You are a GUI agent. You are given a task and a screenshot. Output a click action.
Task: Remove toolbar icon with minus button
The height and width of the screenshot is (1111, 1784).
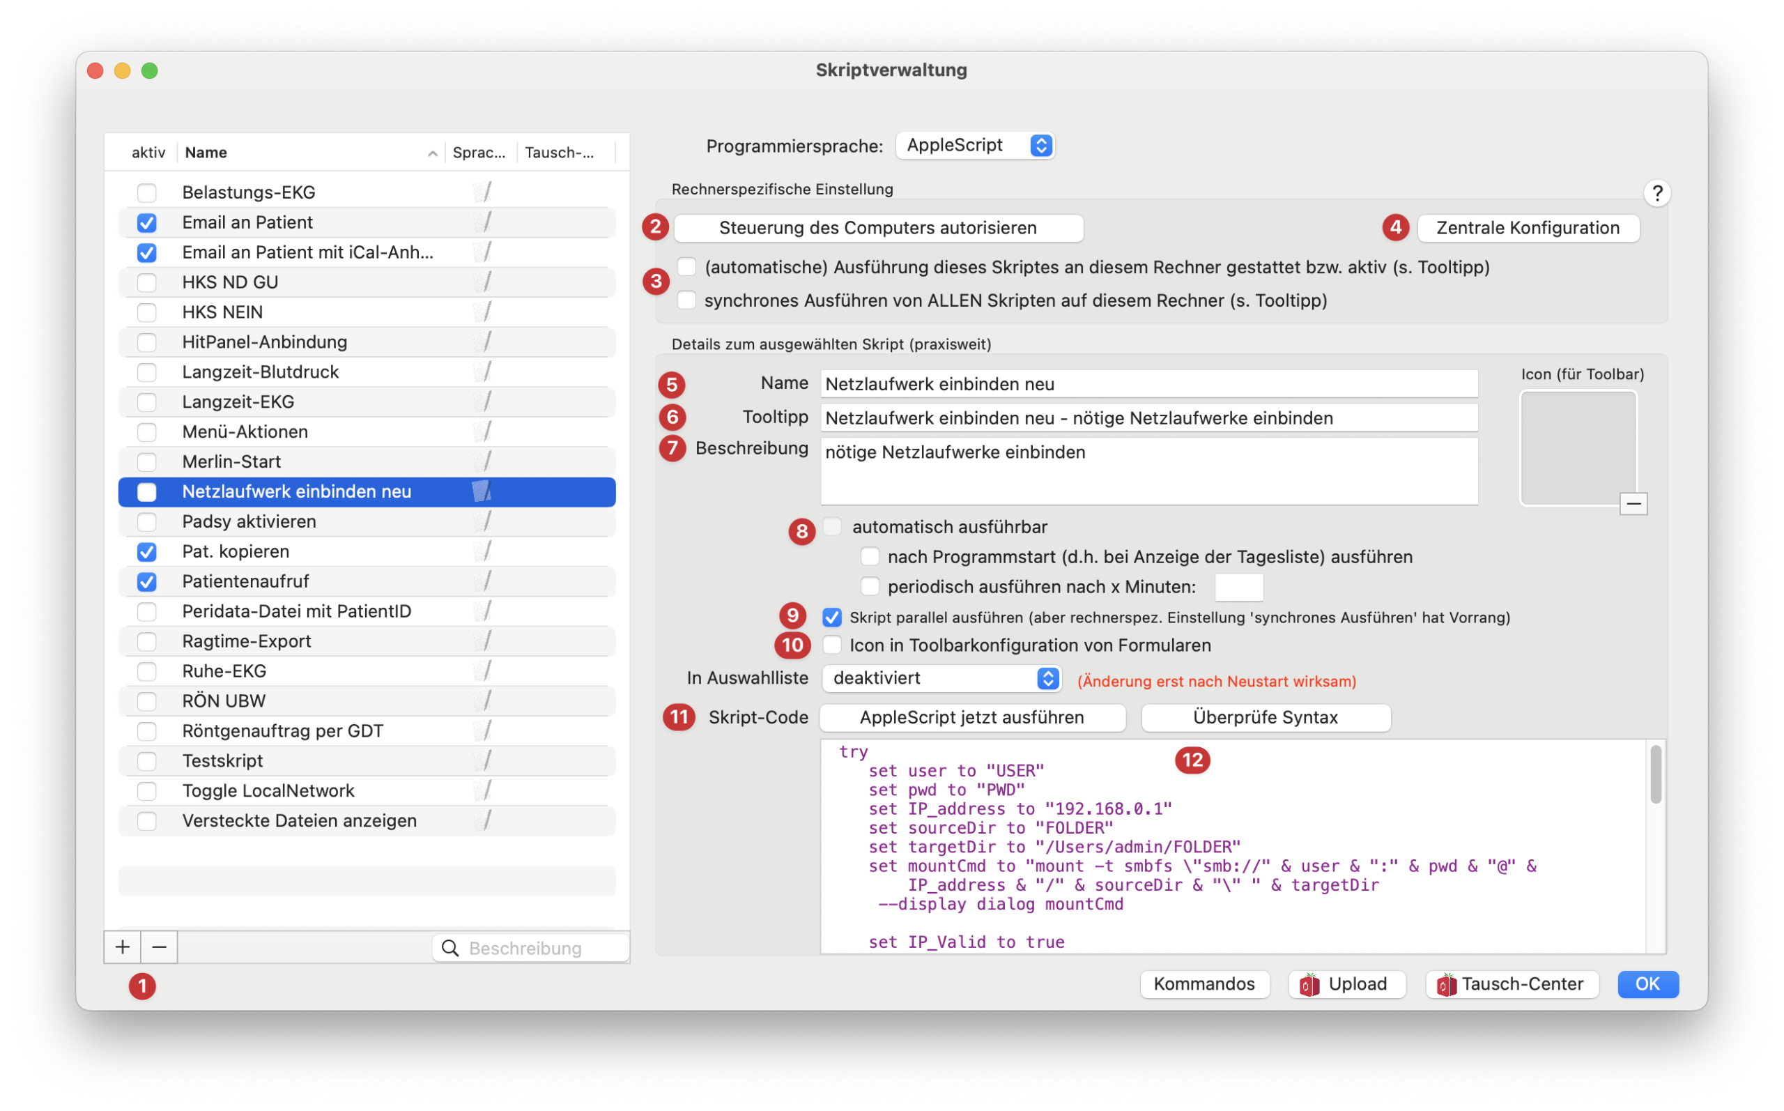pos(1633,503)
